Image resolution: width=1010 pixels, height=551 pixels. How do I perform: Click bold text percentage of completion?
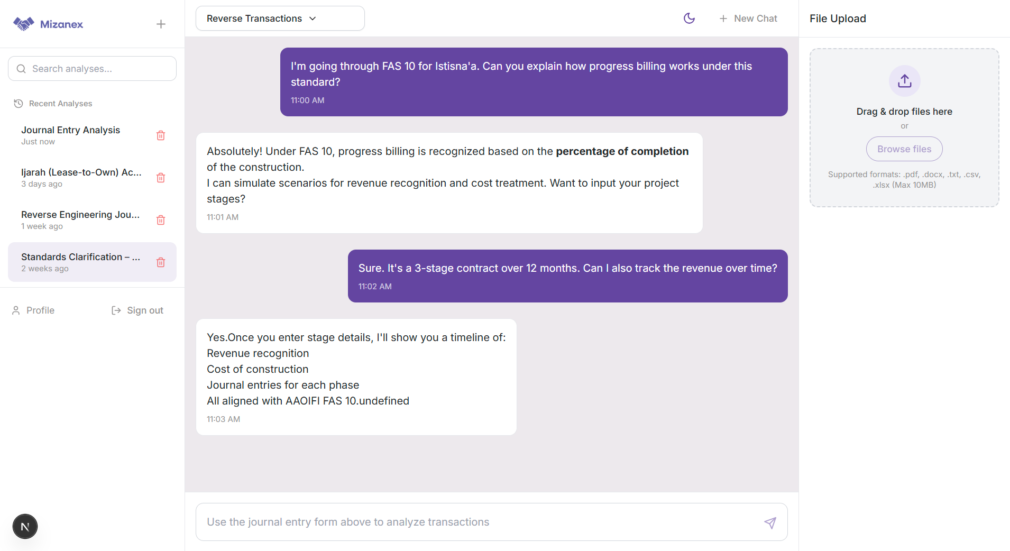pos(622,151)
